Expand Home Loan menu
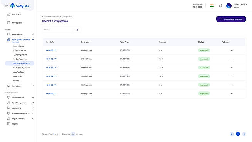This screenshot has width=252, height=142. pos(33,86)
